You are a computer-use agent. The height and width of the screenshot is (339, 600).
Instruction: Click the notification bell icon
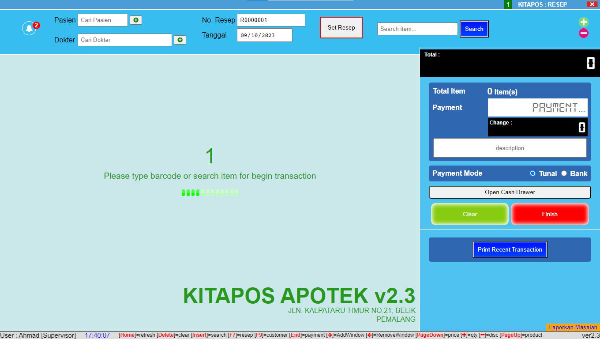click(29, 29)
